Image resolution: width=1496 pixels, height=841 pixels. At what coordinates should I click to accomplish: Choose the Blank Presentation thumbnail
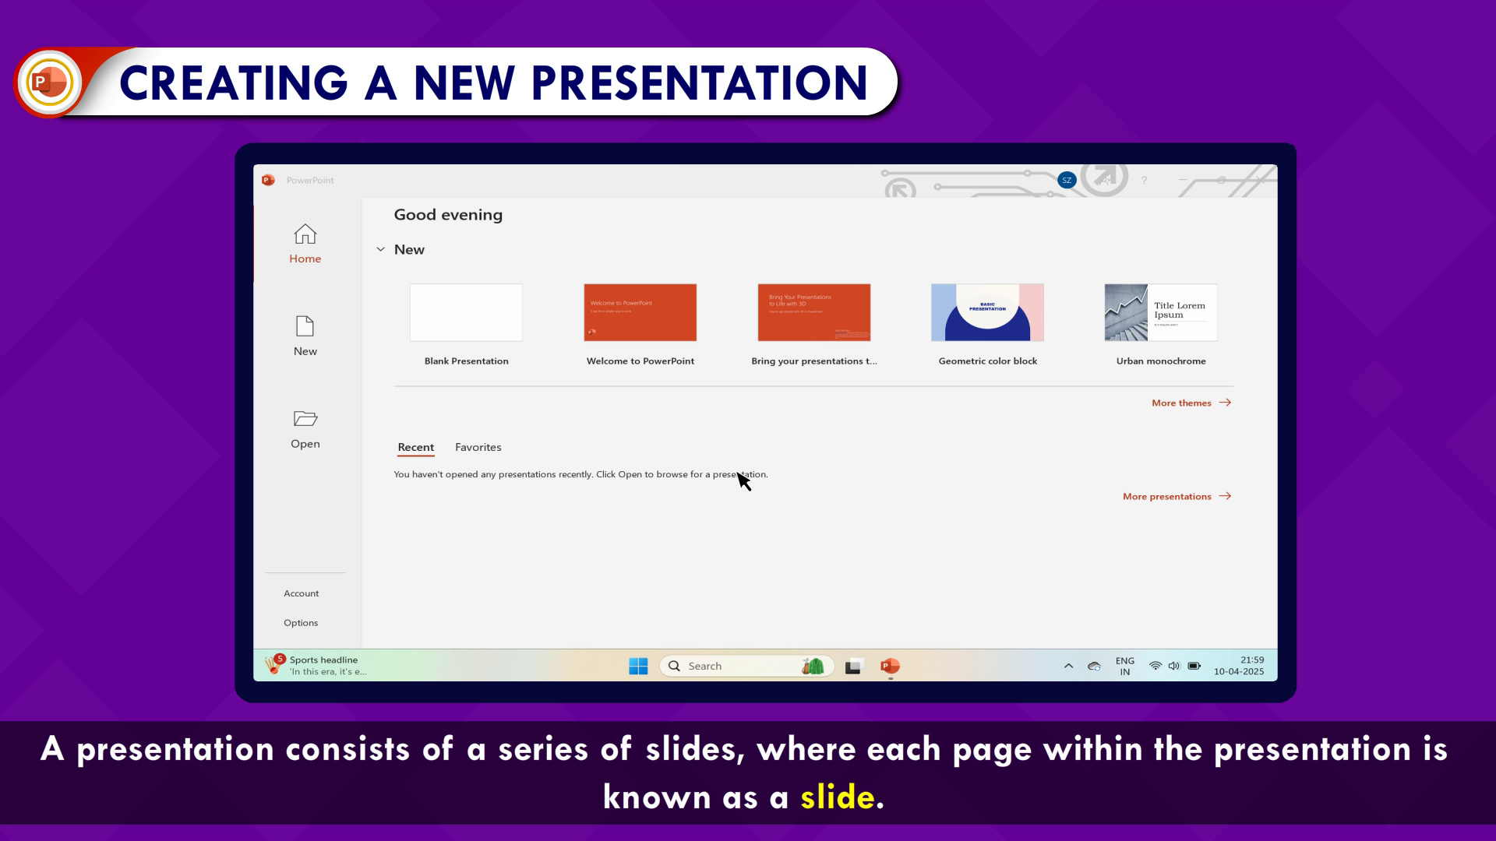[466, 312]
